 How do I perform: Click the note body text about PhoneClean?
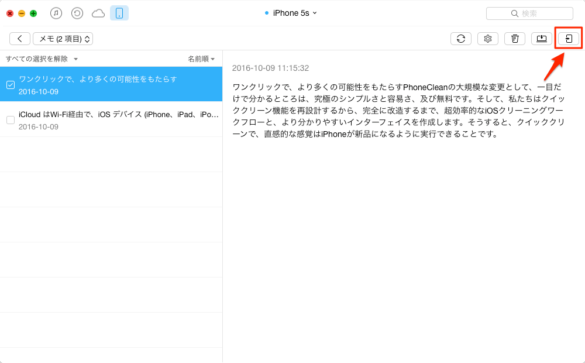pyautogui.click(x=398, y=111)
